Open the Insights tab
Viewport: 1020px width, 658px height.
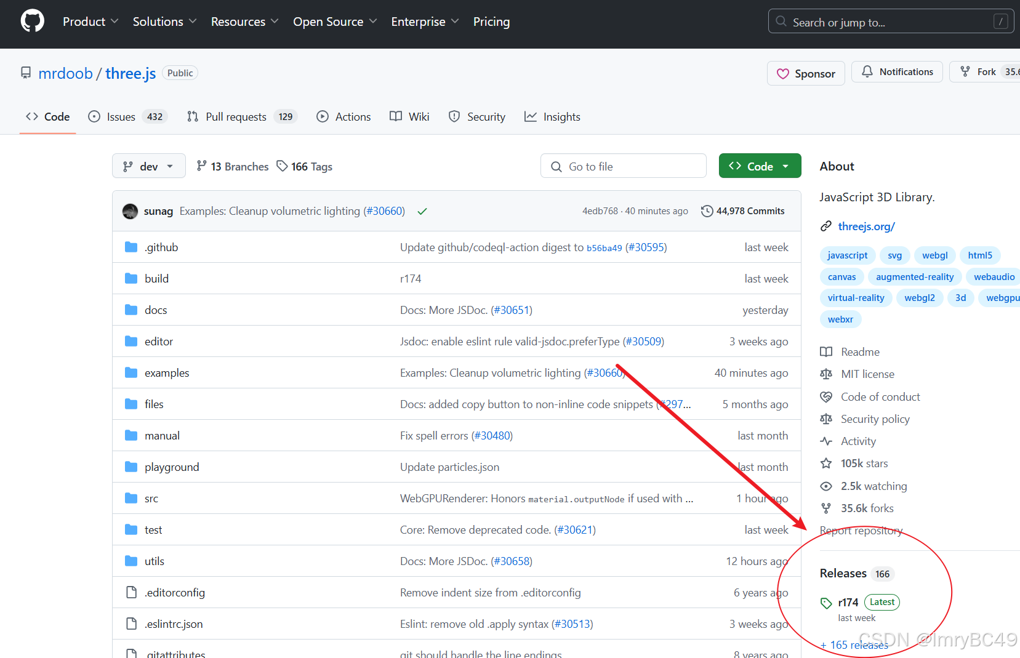pyautogui.click(x=552, y=116)
